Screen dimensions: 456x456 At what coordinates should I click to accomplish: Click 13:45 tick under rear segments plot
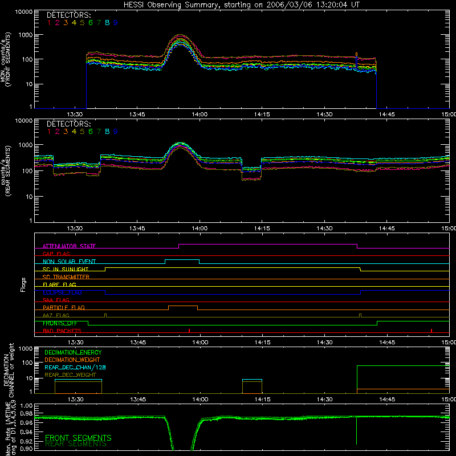[x=137, y=229]
